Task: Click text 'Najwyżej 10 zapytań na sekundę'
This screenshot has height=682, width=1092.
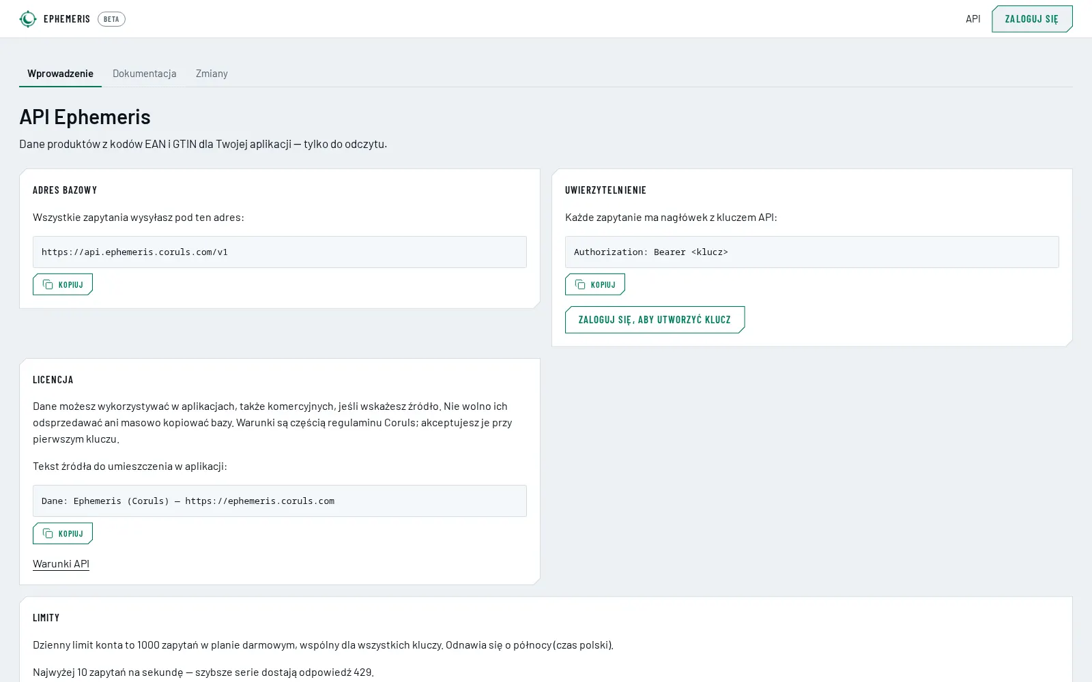Action: click(203, 672)
